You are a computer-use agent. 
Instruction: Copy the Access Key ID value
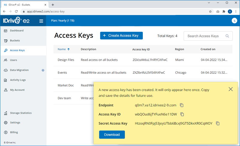coord(182,114)
